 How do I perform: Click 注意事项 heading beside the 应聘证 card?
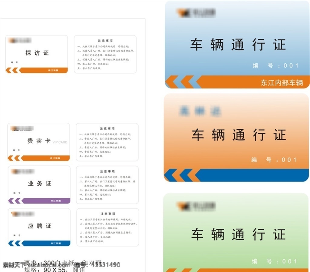coord(108,214)
